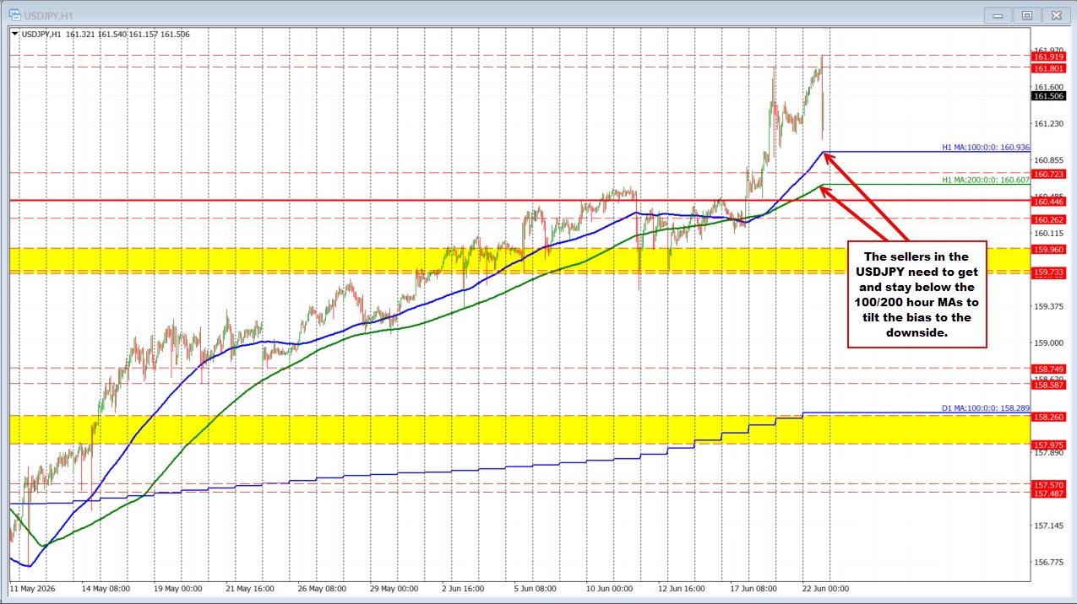Minimize the USDJPY,H1 chart window
This screenshot has height=604, width=1077.
(999, 14)
